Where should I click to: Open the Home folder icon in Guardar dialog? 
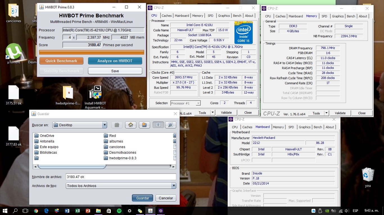coord(131,125)
